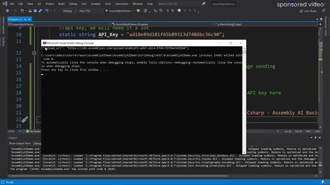The image size is (330, 185).
Task: Click the status bar Ready icon
Action: tap(3, 182)
